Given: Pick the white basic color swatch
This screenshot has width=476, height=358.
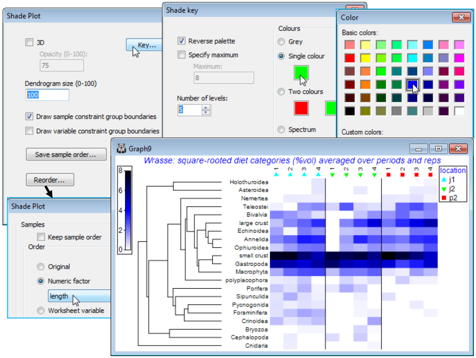Looking at the screenshot, I should [x=459, y=111].
